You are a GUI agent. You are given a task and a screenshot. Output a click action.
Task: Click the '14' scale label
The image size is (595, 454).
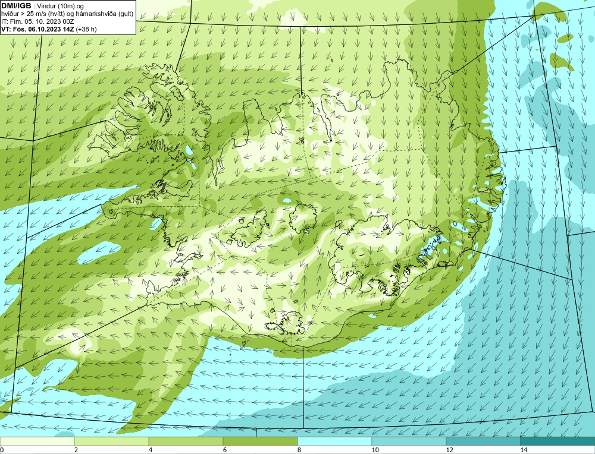(524, 450)
